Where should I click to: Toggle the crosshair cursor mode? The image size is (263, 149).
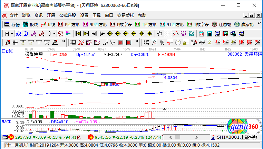point(167,34)
